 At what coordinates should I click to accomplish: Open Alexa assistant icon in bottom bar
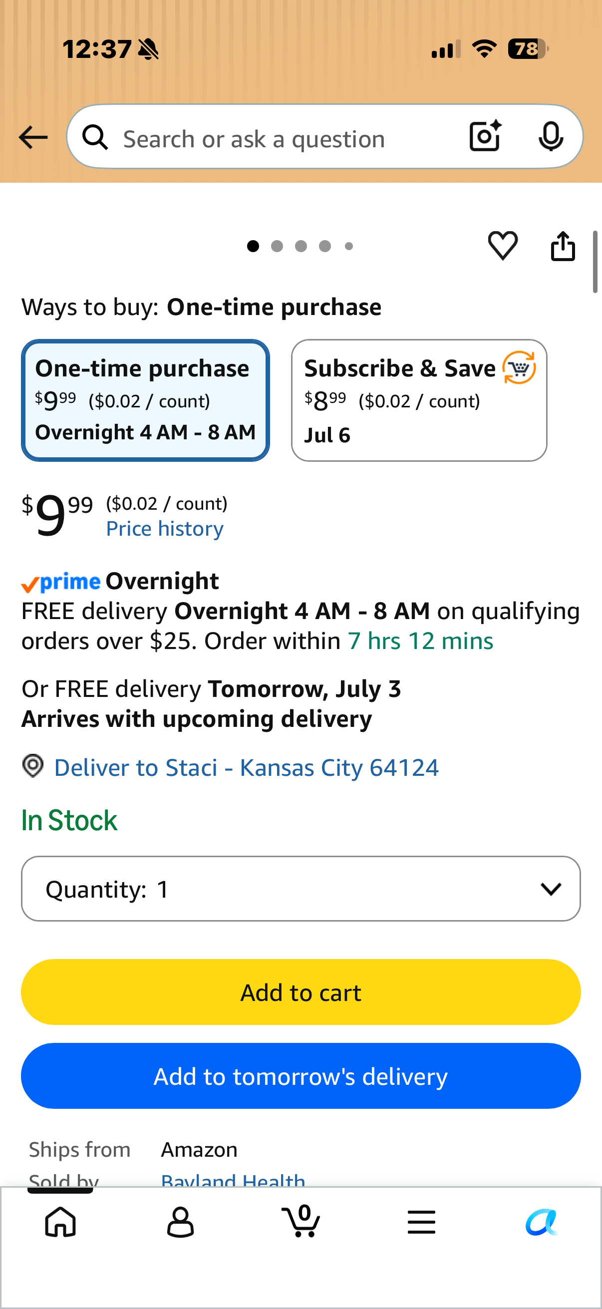coord(542,1222)
